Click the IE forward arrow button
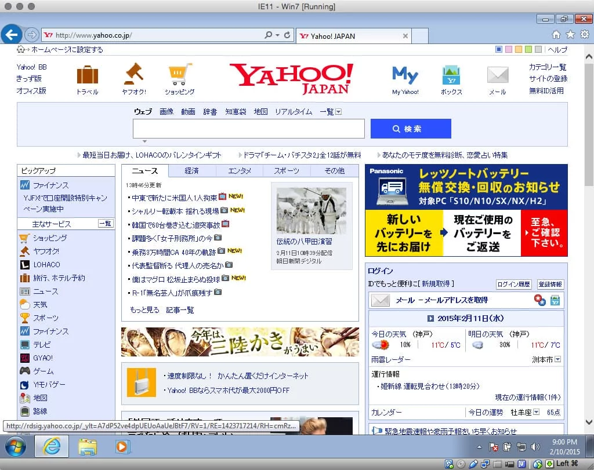Image resolution: width=594 pixels, height=470 pixels. coord(31,35)
